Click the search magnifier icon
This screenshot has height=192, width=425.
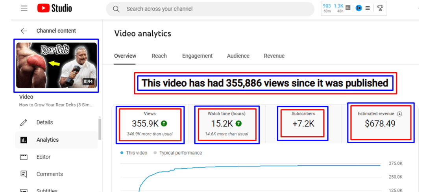(116, 9)
